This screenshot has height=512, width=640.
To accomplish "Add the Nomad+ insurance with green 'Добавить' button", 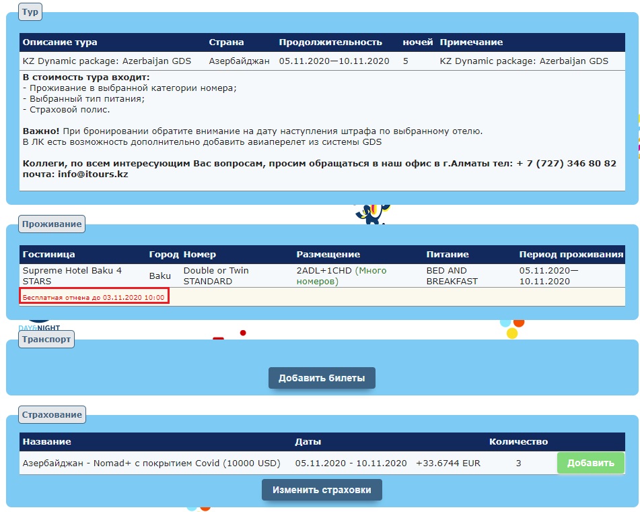I will [x=590, y=463].
